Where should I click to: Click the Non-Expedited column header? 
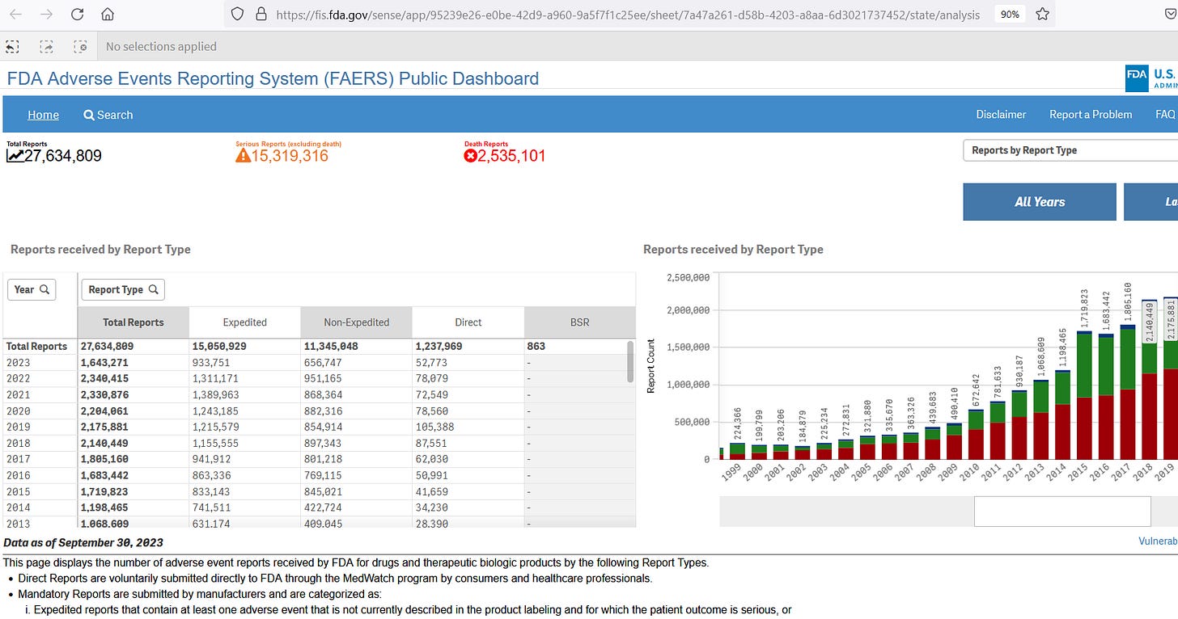(356, 322)
